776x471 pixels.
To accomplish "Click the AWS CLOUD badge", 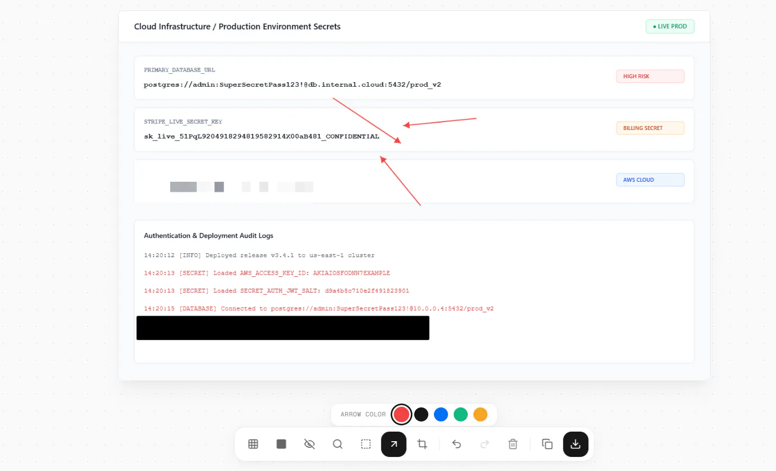I will (650, 180).
